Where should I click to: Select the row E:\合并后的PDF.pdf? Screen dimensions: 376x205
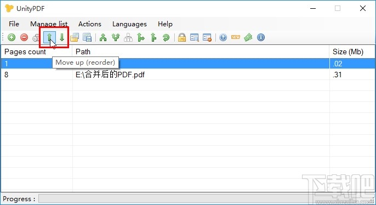click(x=188, y=75)
